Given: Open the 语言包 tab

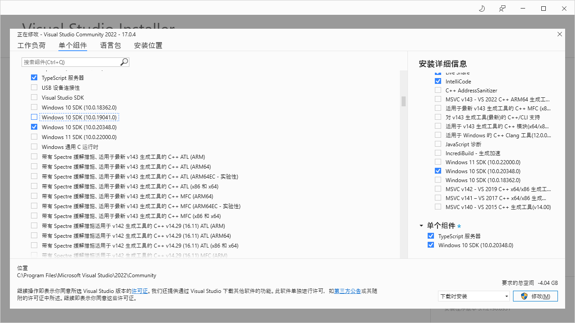Looking at the screenshot, I should pyautogui.click(x=111, y=45).
